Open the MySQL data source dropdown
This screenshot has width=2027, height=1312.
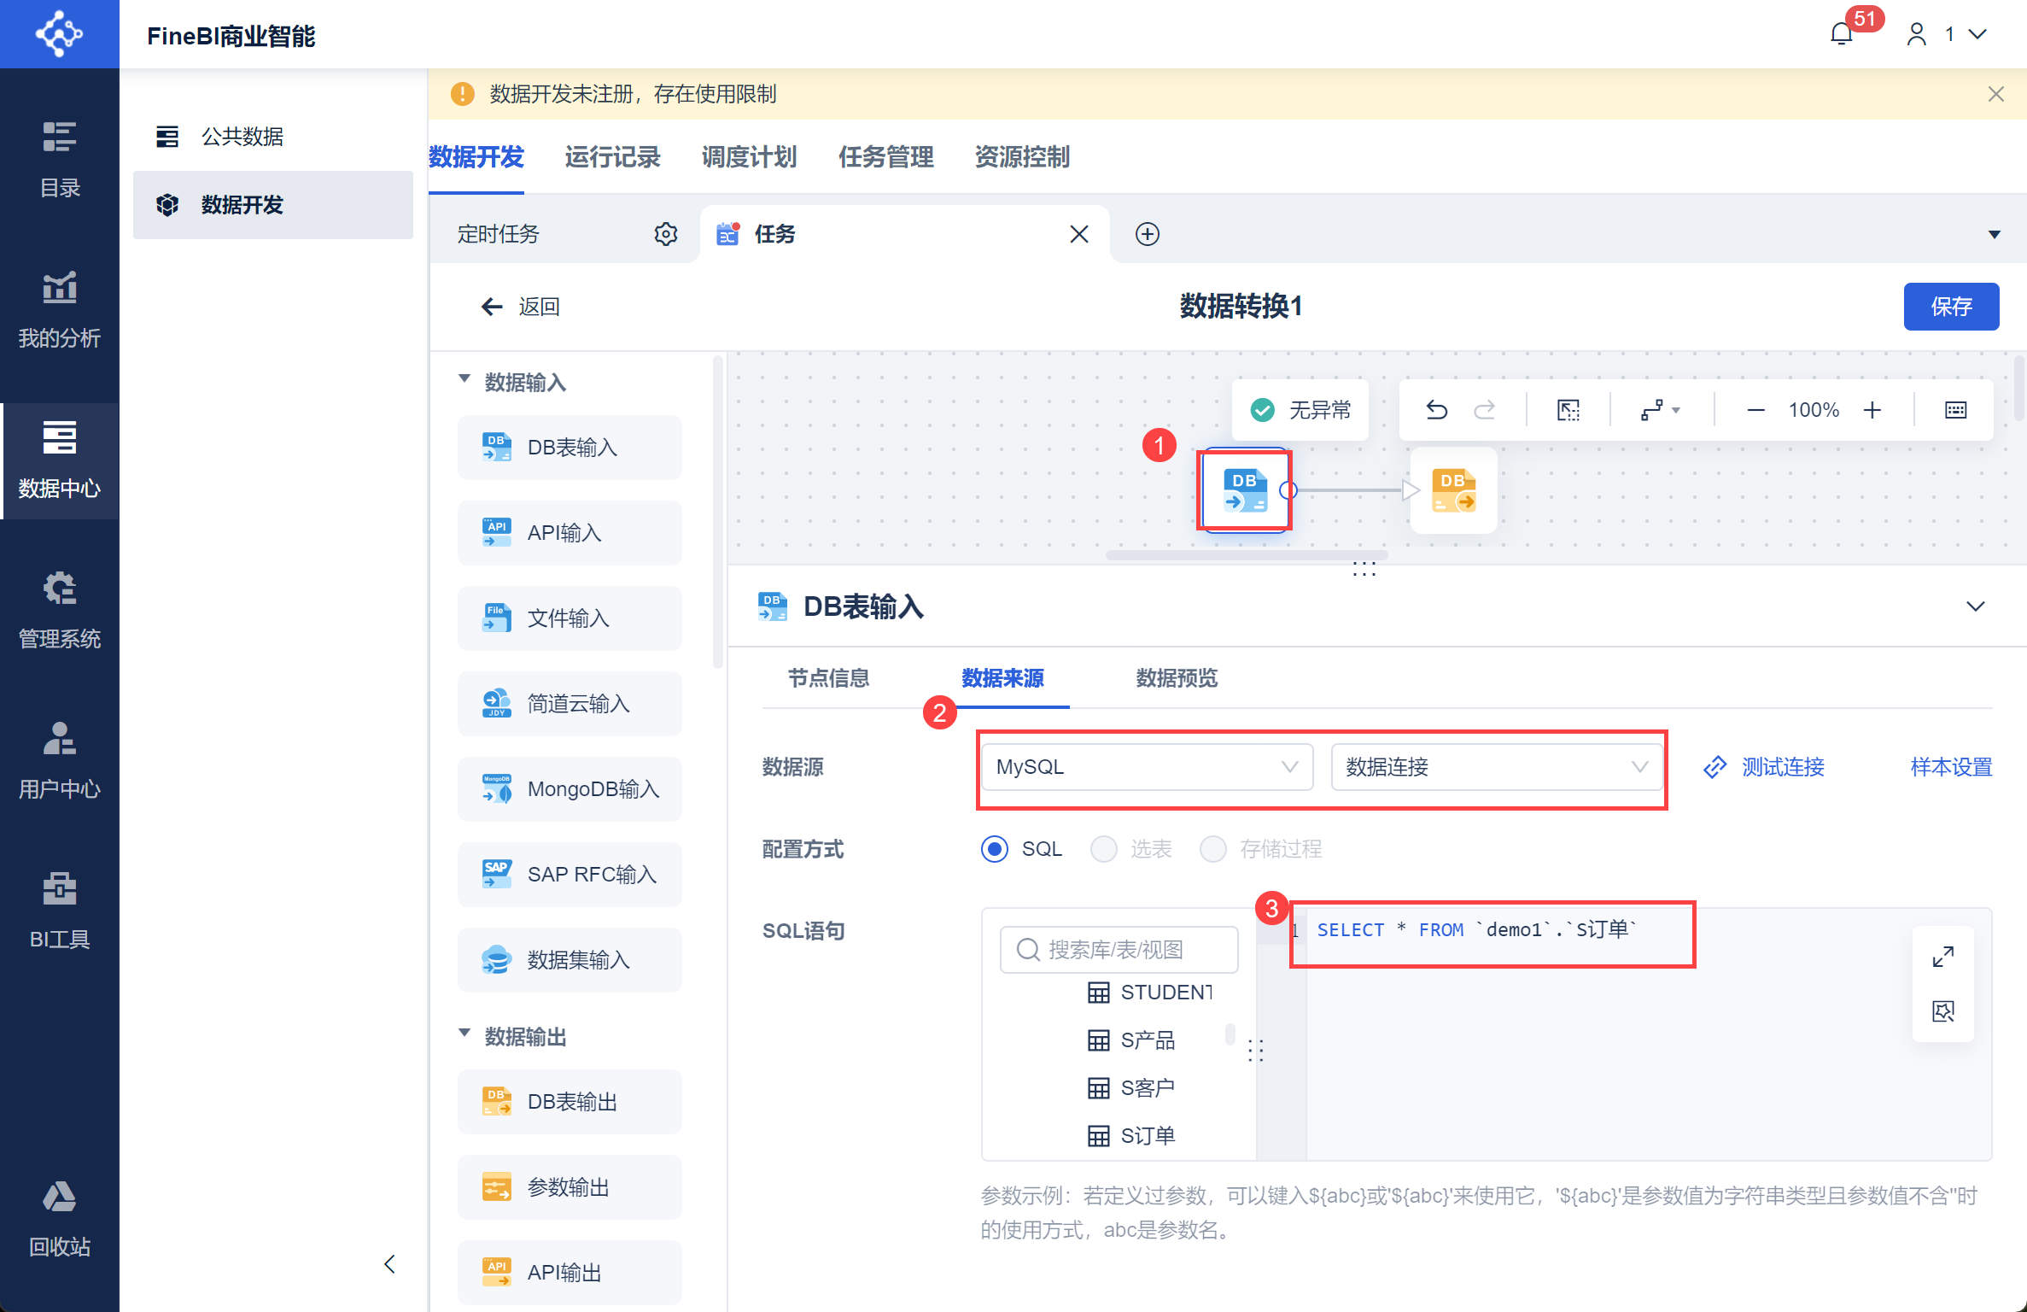(1146, 767)
